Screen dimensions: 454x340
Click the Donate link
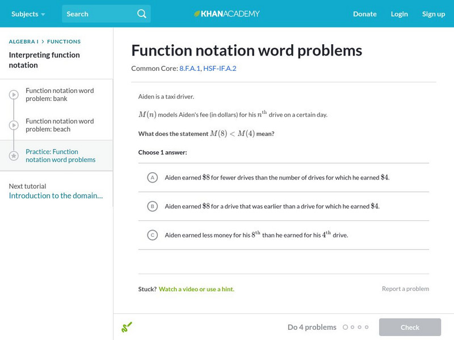pyautogui.click(x=365, y=14)
